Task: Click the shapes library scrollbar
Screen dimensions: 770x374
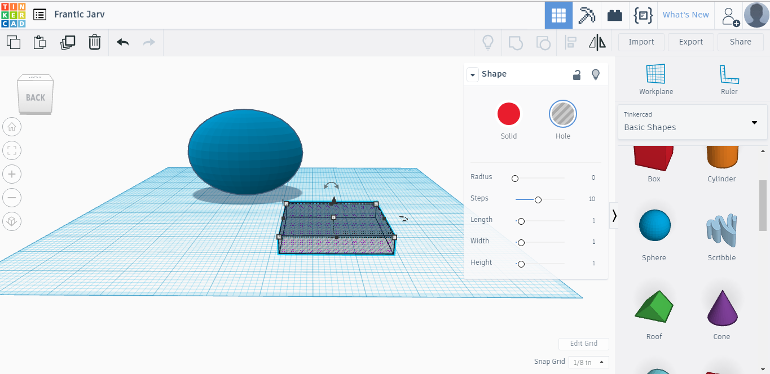Action: tap(763, 206)
